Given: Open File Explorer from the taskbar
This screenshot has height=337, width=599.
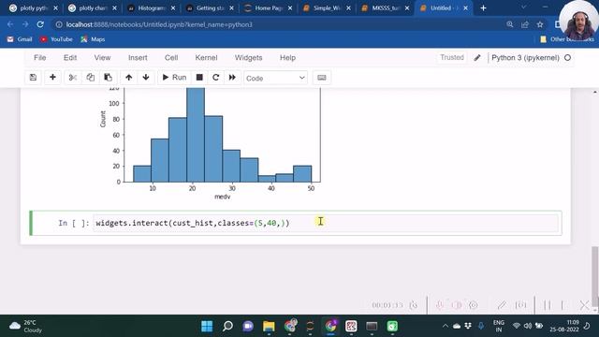Looking at the screenshot, I should click(269, 326).
